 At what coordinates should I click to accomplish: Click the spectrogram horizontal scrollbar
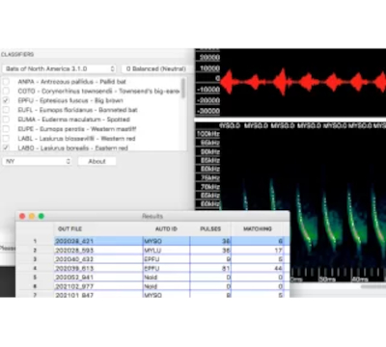373,286
